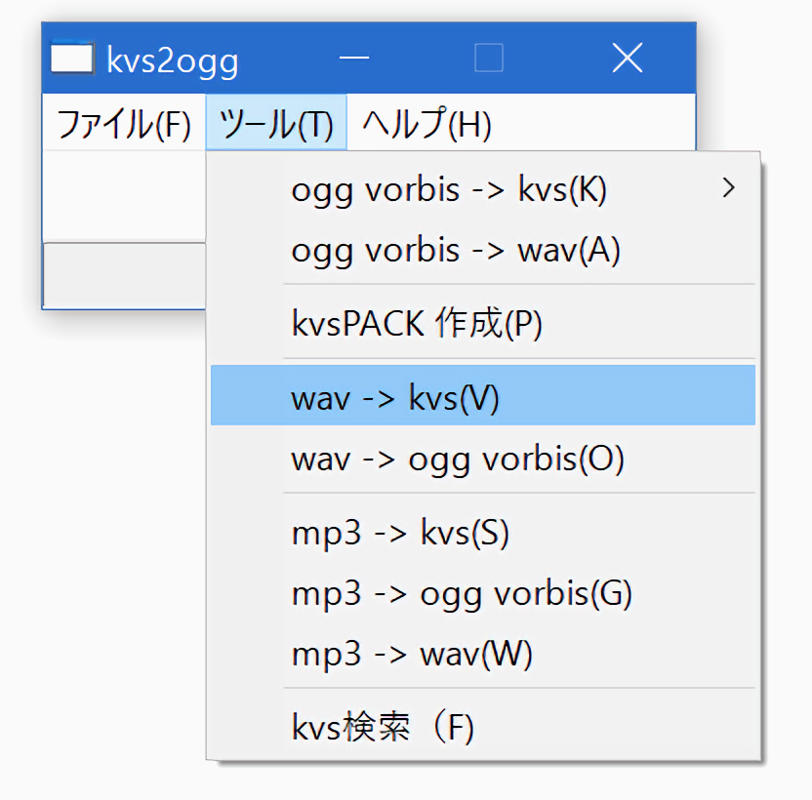
Task: Select ogg vorbis -> wav(A) conversion
Action: [456, 251]
